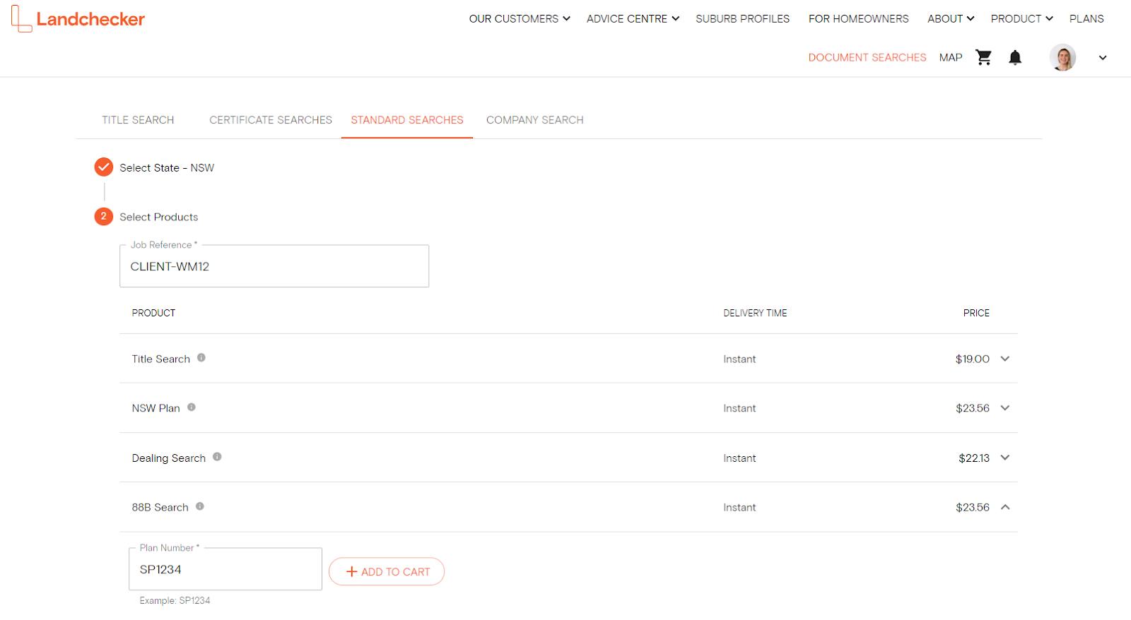Open the Map link
Image resolution: width=1131 pixels, height=620 pixels.
(x=951, y=58)
